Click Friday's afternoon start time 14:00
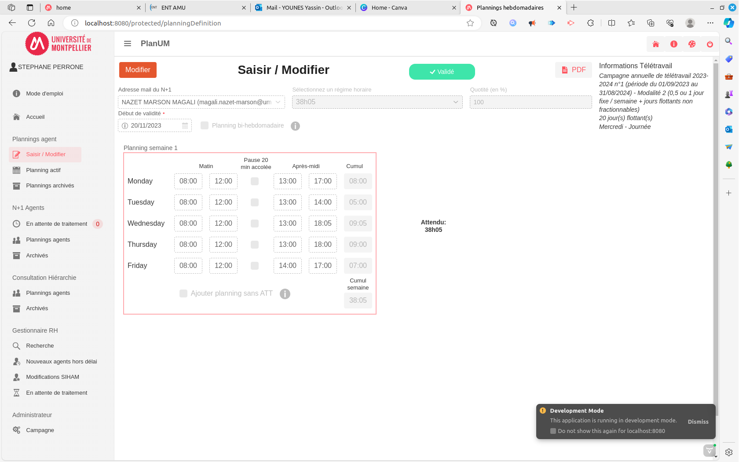The image size is (739, 462). [288, 266]
